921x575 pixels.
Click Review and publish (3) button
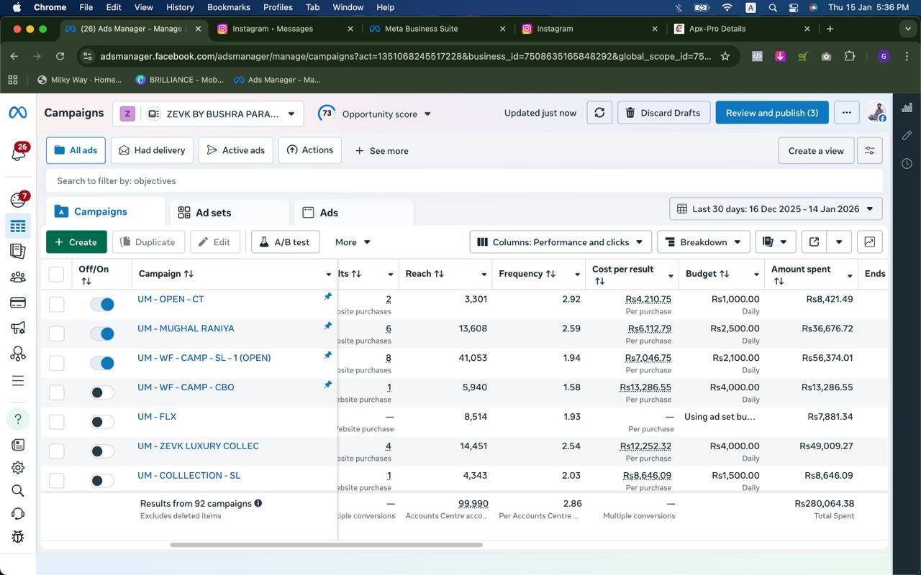(x=772, y=113)
